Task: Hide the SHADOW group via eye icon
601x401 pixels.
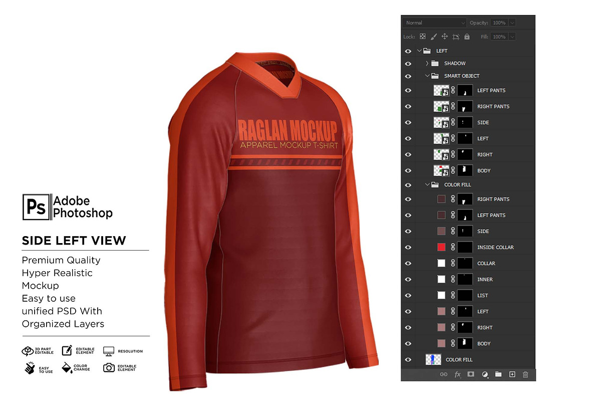Action: click(x=408, y=63)
